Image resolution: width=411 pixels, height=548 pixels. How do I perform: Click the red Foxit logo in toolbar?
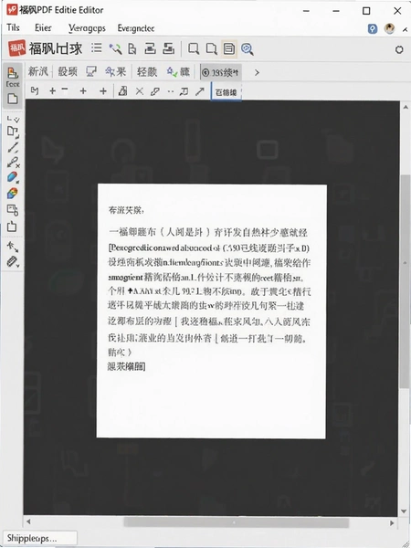coord(17,48)
